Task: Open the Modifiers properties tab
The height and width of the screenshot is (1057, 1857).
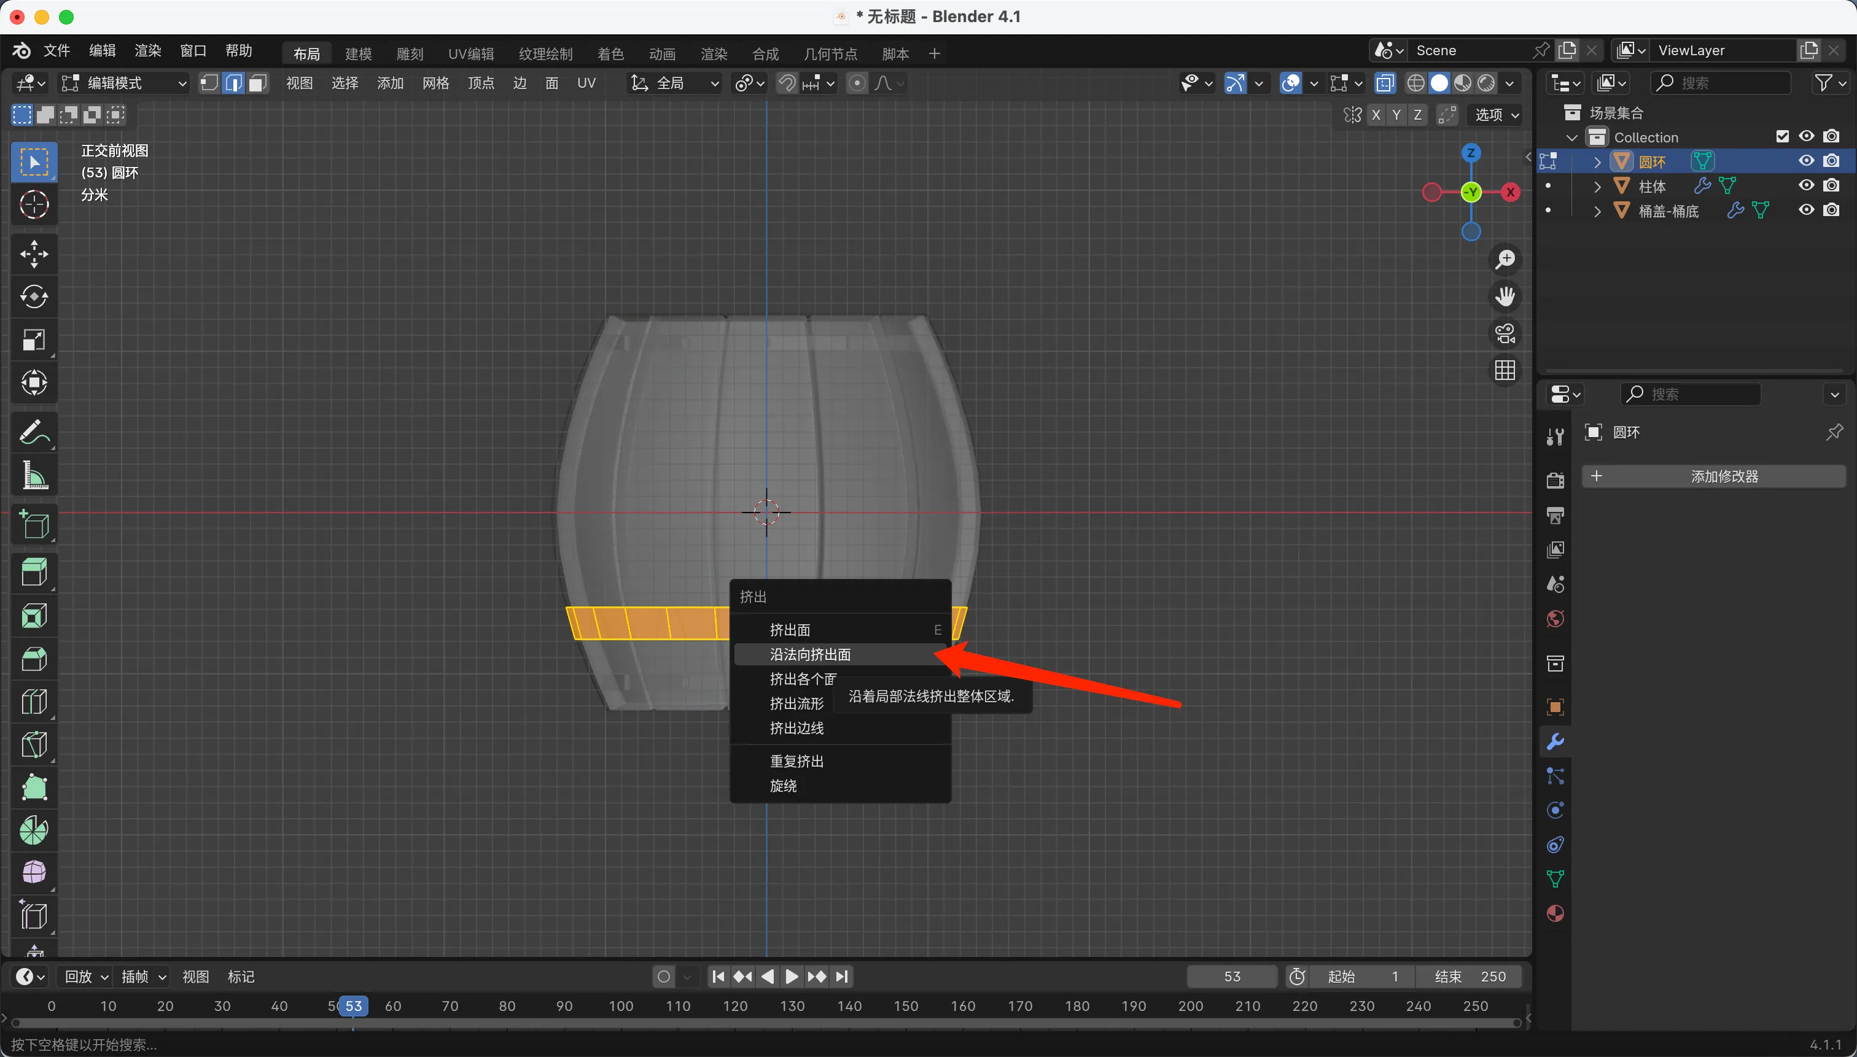Action: point(1555,742)
